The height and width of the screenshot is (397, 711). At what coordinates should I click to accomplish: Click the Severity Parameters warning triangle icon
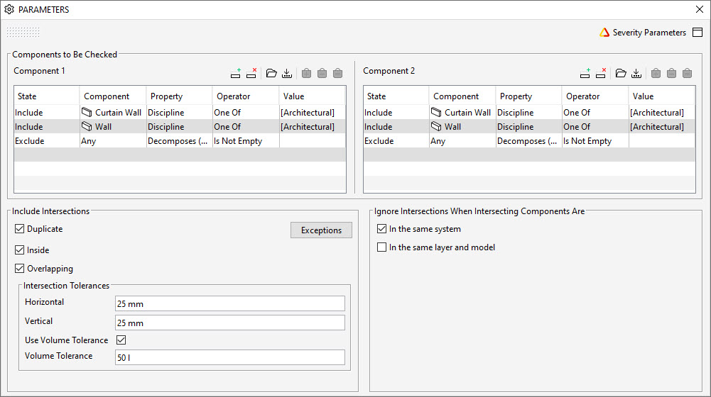(x=604, y=33)
